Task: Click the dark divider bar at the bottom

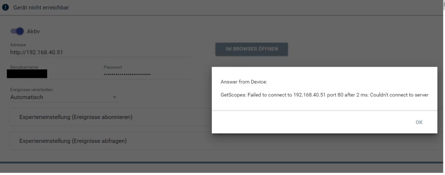Action: pyautogui.click(x=222, y=163)
